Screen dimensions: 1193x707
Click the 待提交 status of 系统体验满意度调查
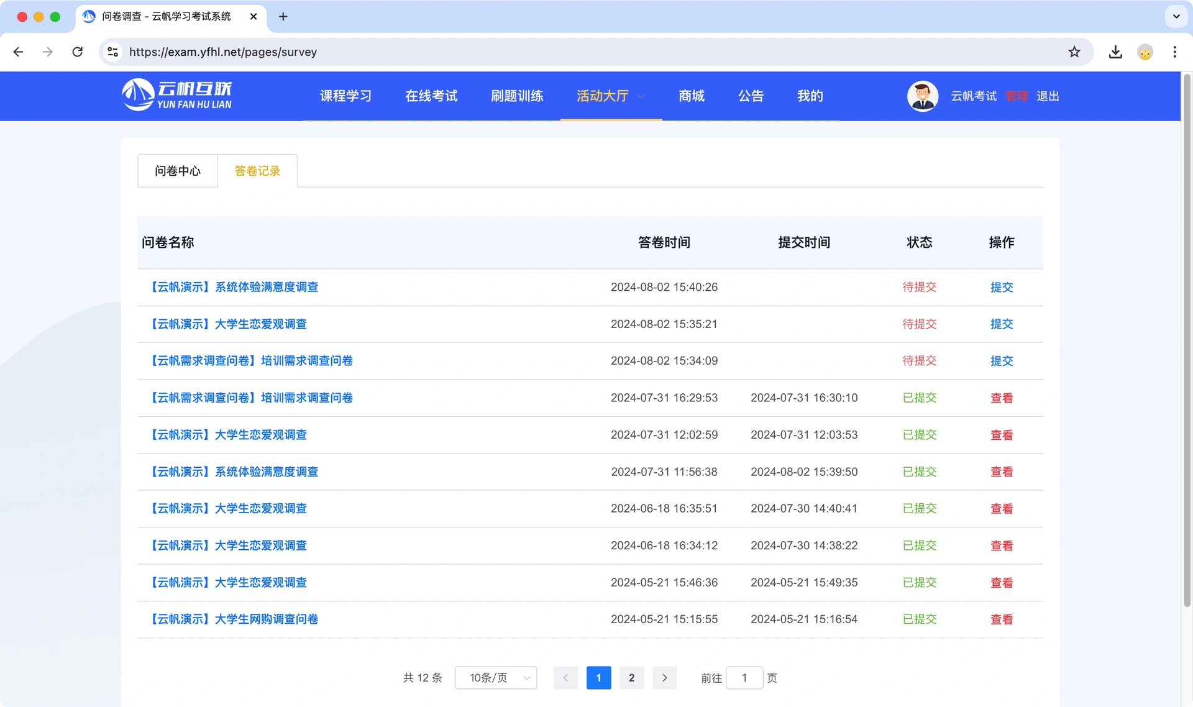pos(920,287)
